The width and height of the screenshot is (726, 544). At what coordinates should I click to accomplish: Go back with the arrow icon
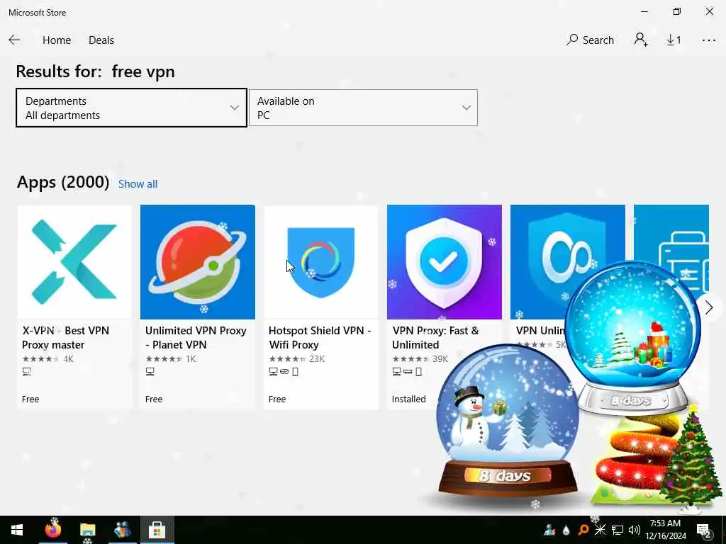click(14, 40)
